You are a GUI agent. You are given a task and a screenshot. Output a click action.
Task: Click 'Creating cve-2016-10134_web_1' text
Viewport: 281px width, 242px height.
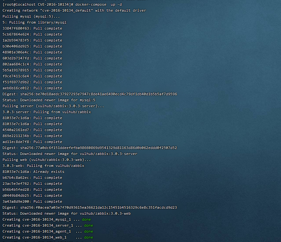34,237
